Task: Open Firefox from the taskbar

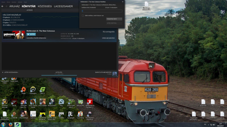Action: (10, 124)
